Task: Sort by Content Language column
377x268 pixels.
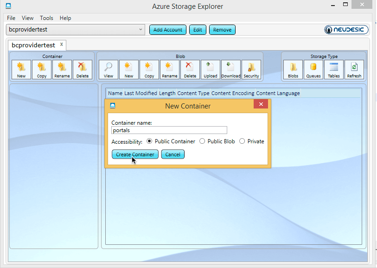Action: click(x=278, y=93)
